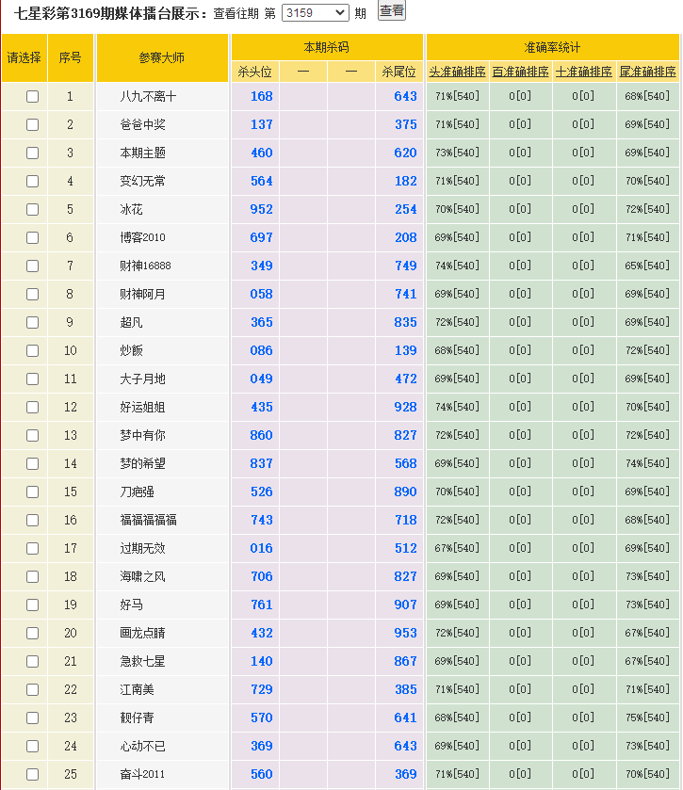Click the 杀尾位 column header
Screen dimensions: 683x790
[398, 72]
